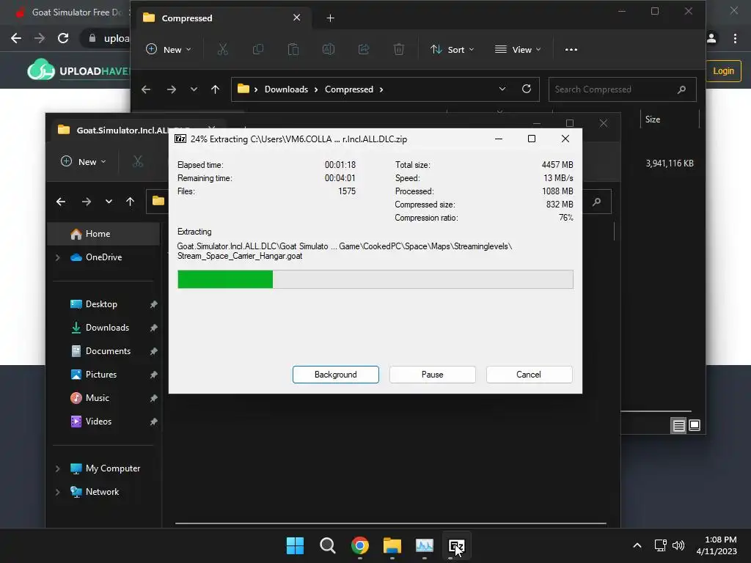Go up one folder in Compressed window
751x563 pixels.
pos(215,89)
